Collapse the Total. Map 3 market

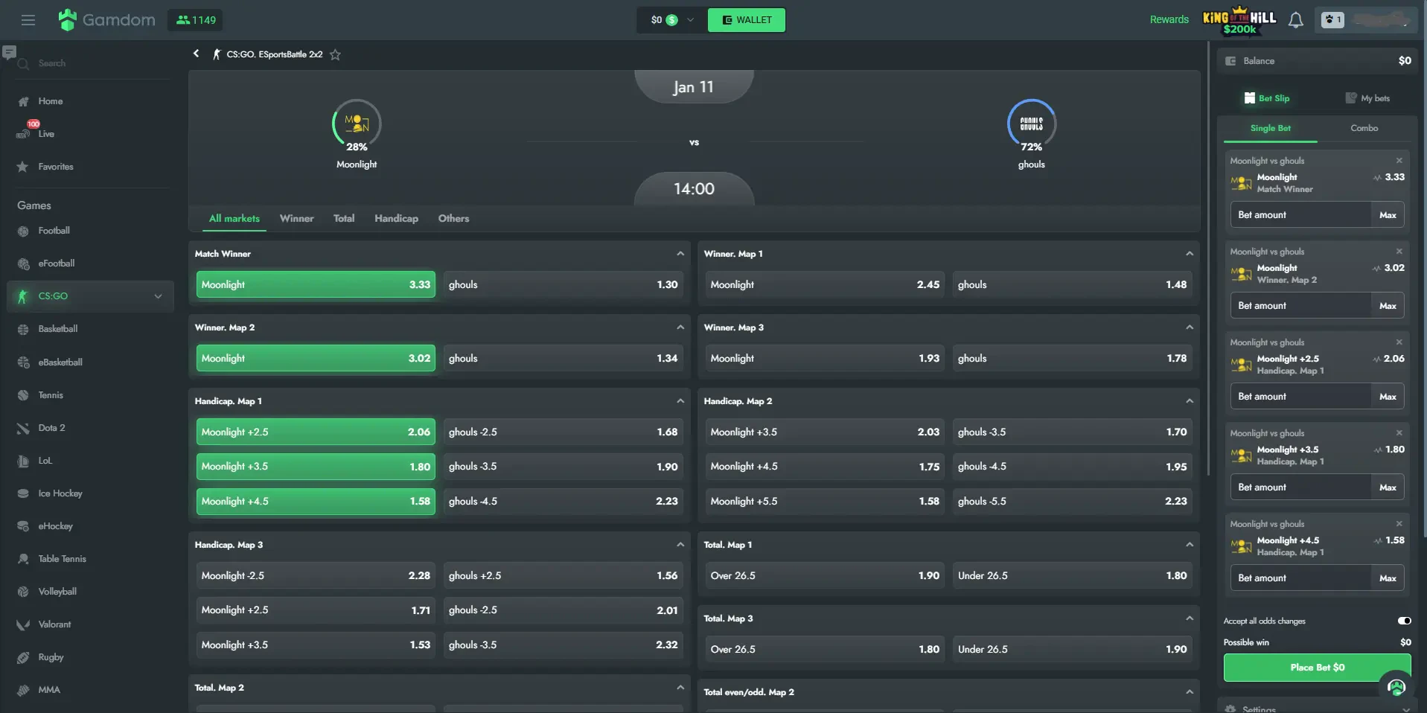click(x=1189, y=618)
